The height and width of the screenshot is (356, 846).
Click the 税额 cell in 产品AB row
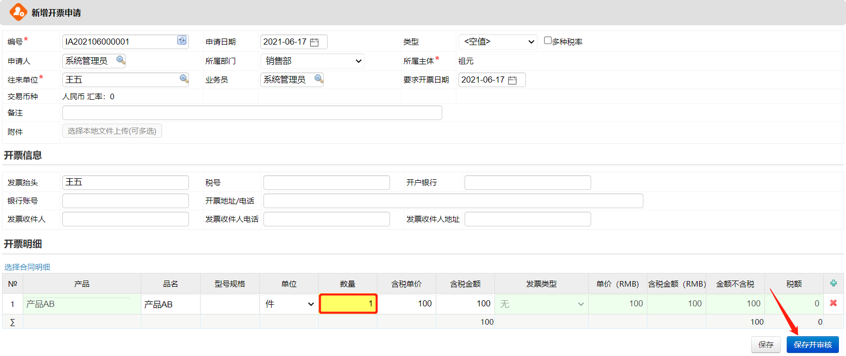(x=794, y=304)
